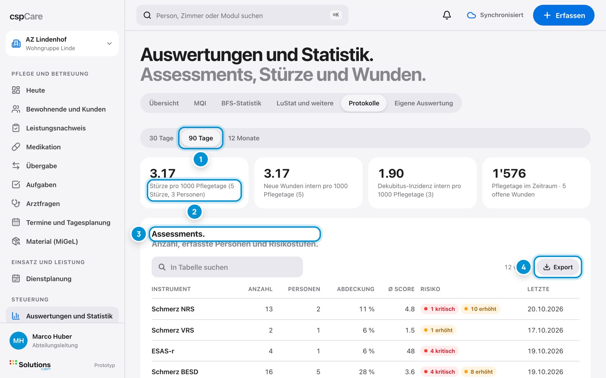This screenshot has width=606, height=378.
Task: Click the Aufgaben checkbox icon
Action: [x=16, y=184]
